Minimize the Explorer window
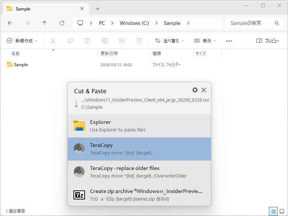 (x=247, y=5)
